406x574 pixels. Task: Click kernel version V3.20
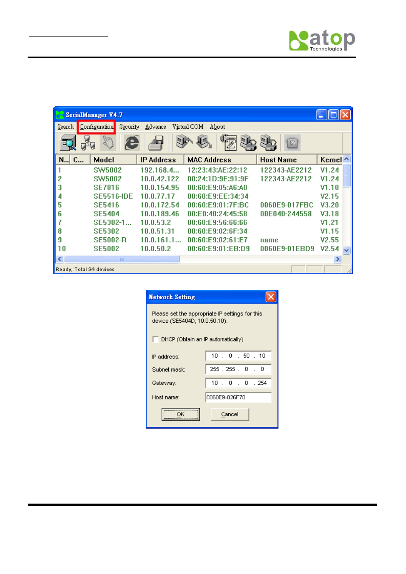pyautogui.click(x=329, y=205)
